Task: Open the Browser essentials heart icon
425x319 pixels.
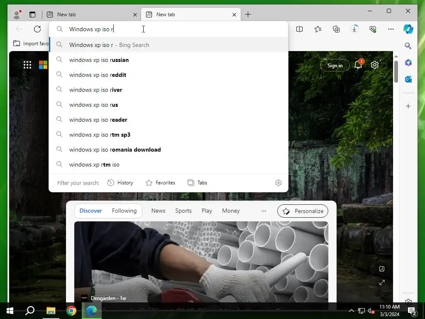Action: click(373, 29)
